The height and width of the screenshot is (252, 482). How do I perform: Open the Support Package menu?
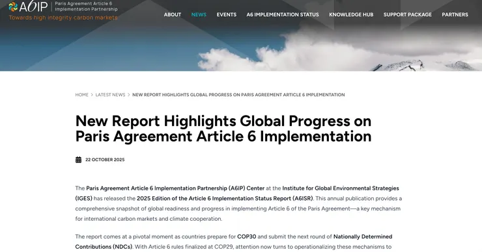[408, 14]
